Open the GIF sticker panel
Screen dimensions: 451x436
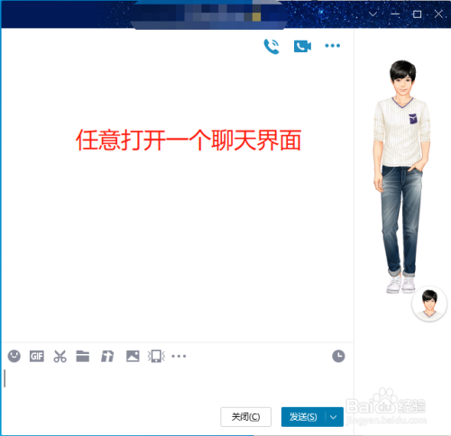click(37, 357)
